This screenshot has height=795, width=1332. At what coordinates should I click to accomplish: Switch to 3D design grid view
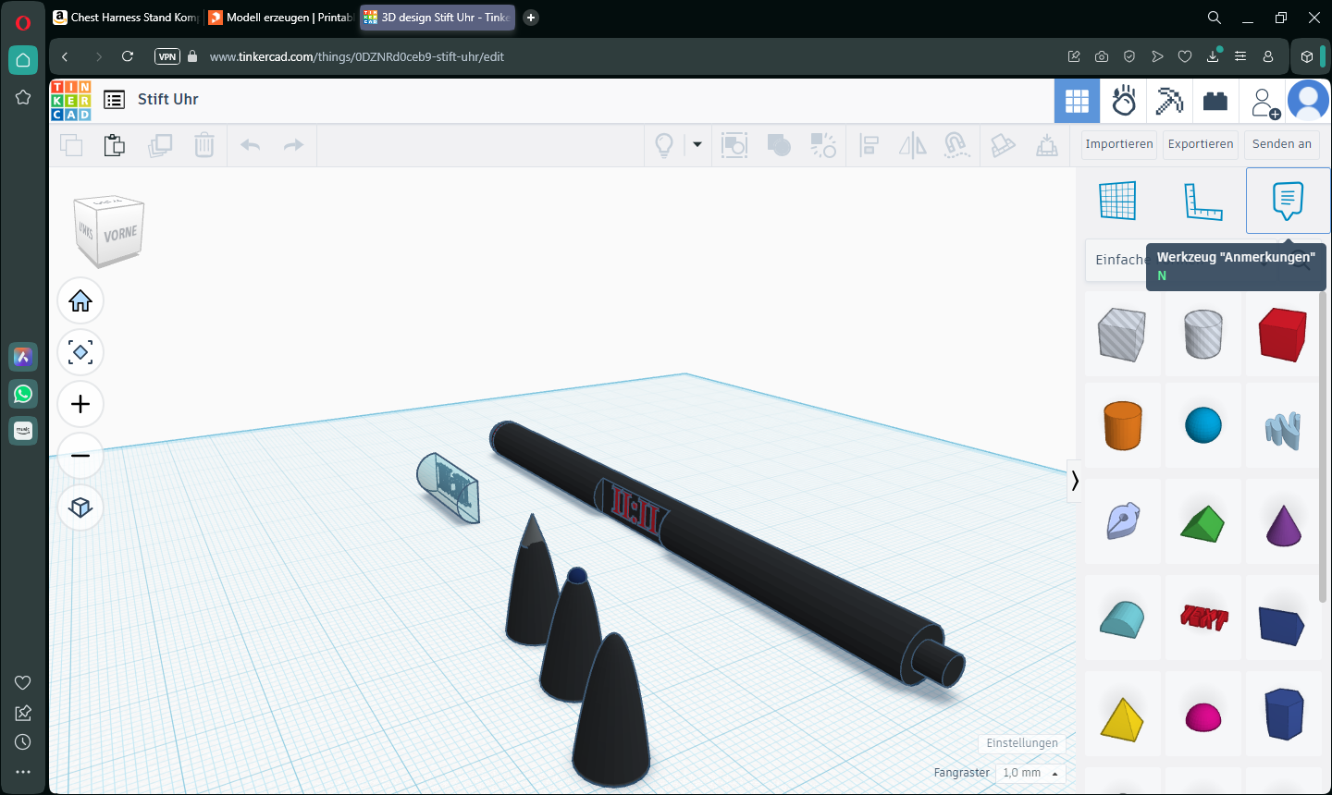[1077, 101]
